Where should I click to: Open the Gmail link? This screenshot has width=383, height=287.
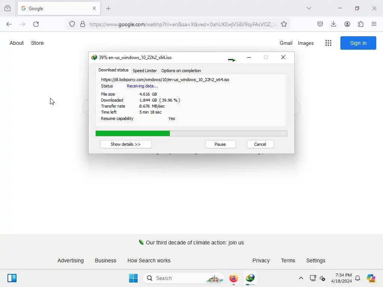coord(286,43)
